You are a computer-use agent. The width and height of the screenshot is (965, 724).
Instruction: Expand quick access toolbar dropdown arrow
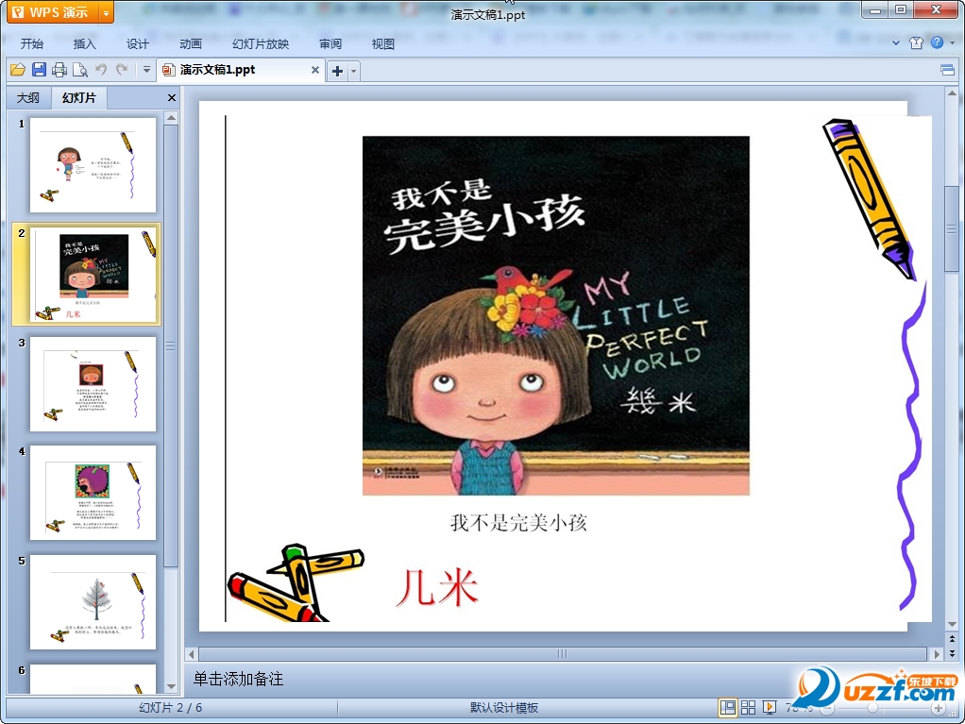click(x=146, y=70)
